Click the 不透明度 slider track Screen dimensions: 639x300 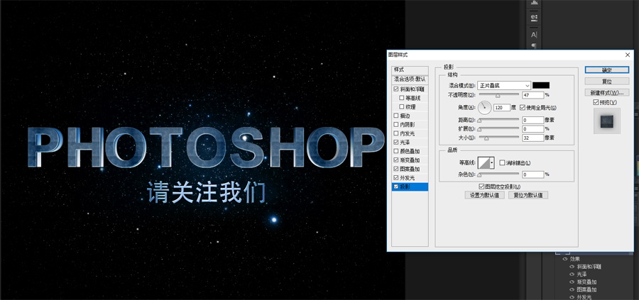click(x=498, y=95)
